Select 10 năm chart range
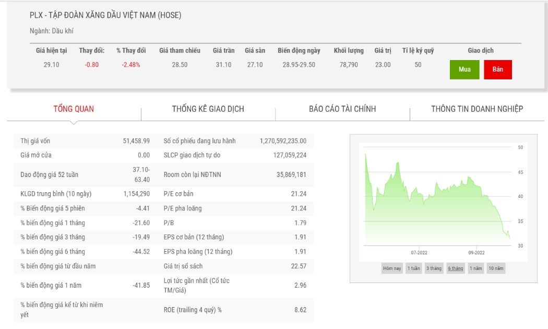The height and width of the screenshot is (329, 548). [496, 268]
